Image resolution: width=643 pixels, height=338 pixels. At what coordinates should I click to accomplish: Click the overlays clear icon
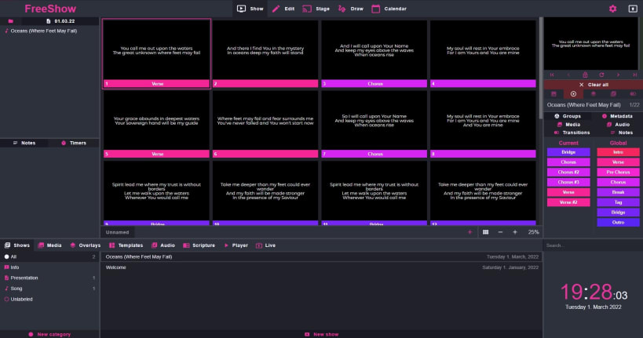click(x=593, y=94)
